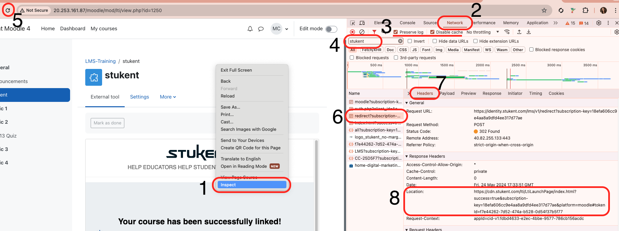Screen dimensions: 619x231
Task: Stop recording network log
Action: click(352, 32)
